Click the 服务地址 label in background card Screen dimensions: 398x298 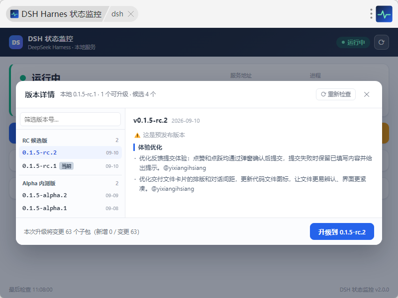(x=241, y=75)
